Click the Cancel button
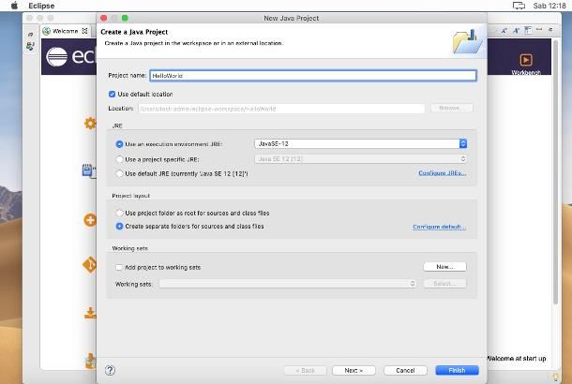Image resolution: width=572 pixels, height=384 pixels. click(x=405, y=371)
